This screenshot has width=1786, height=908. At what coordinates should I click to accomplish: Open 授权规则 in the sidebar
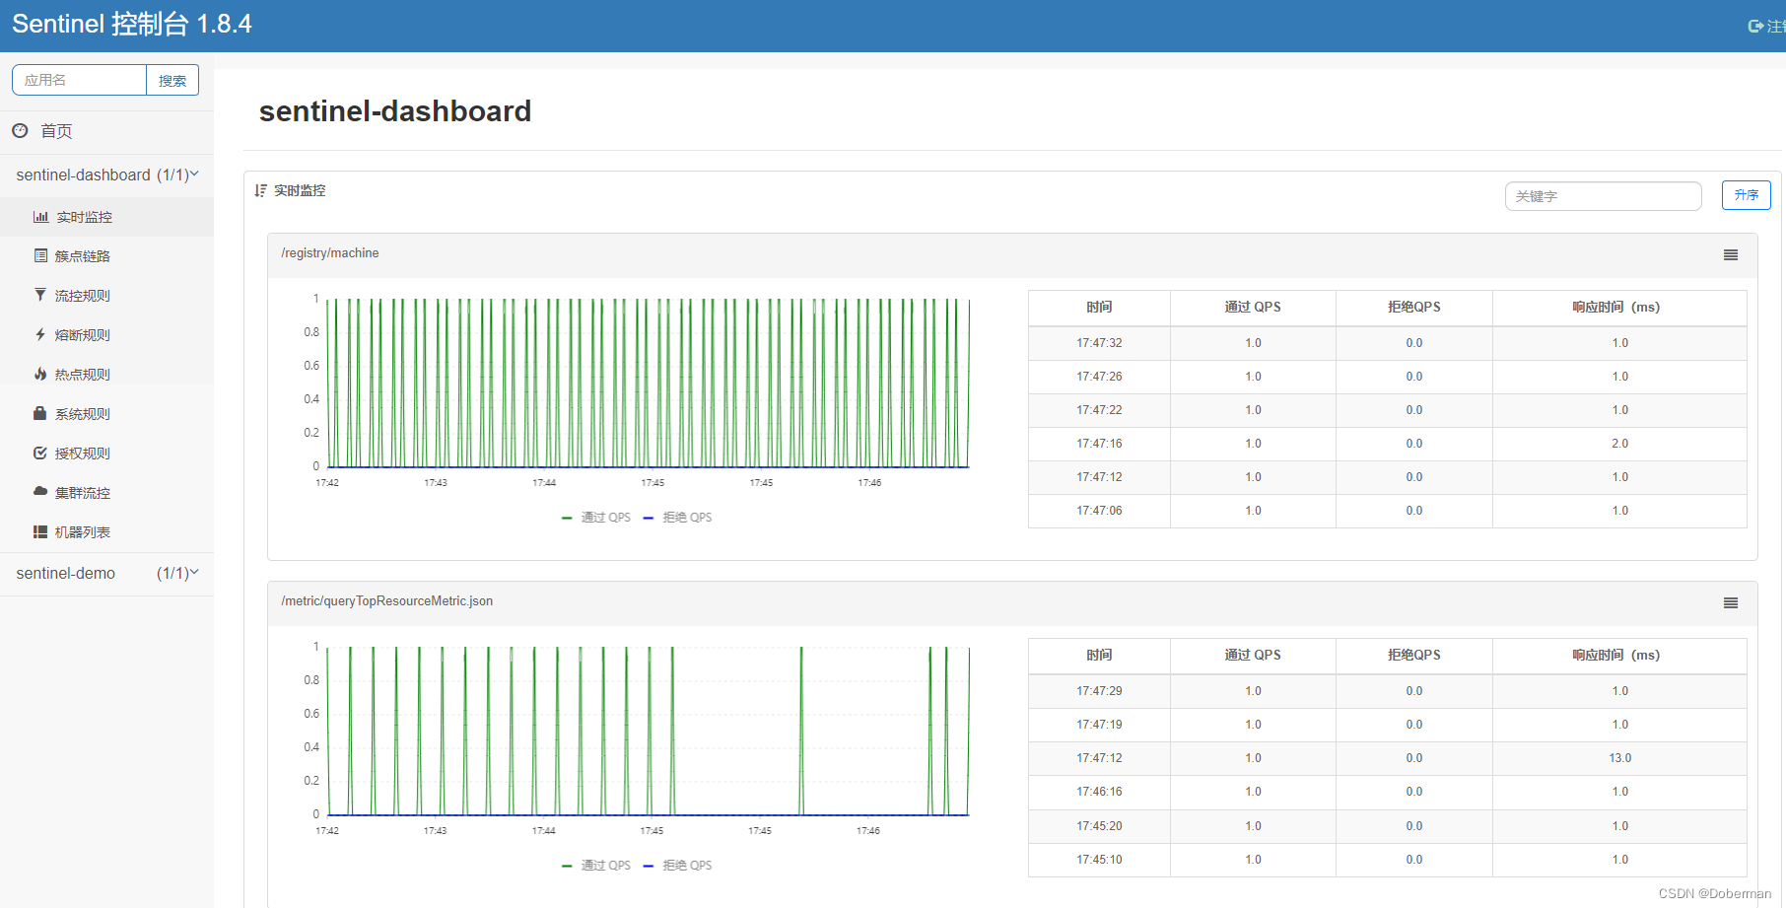point(106,454)
